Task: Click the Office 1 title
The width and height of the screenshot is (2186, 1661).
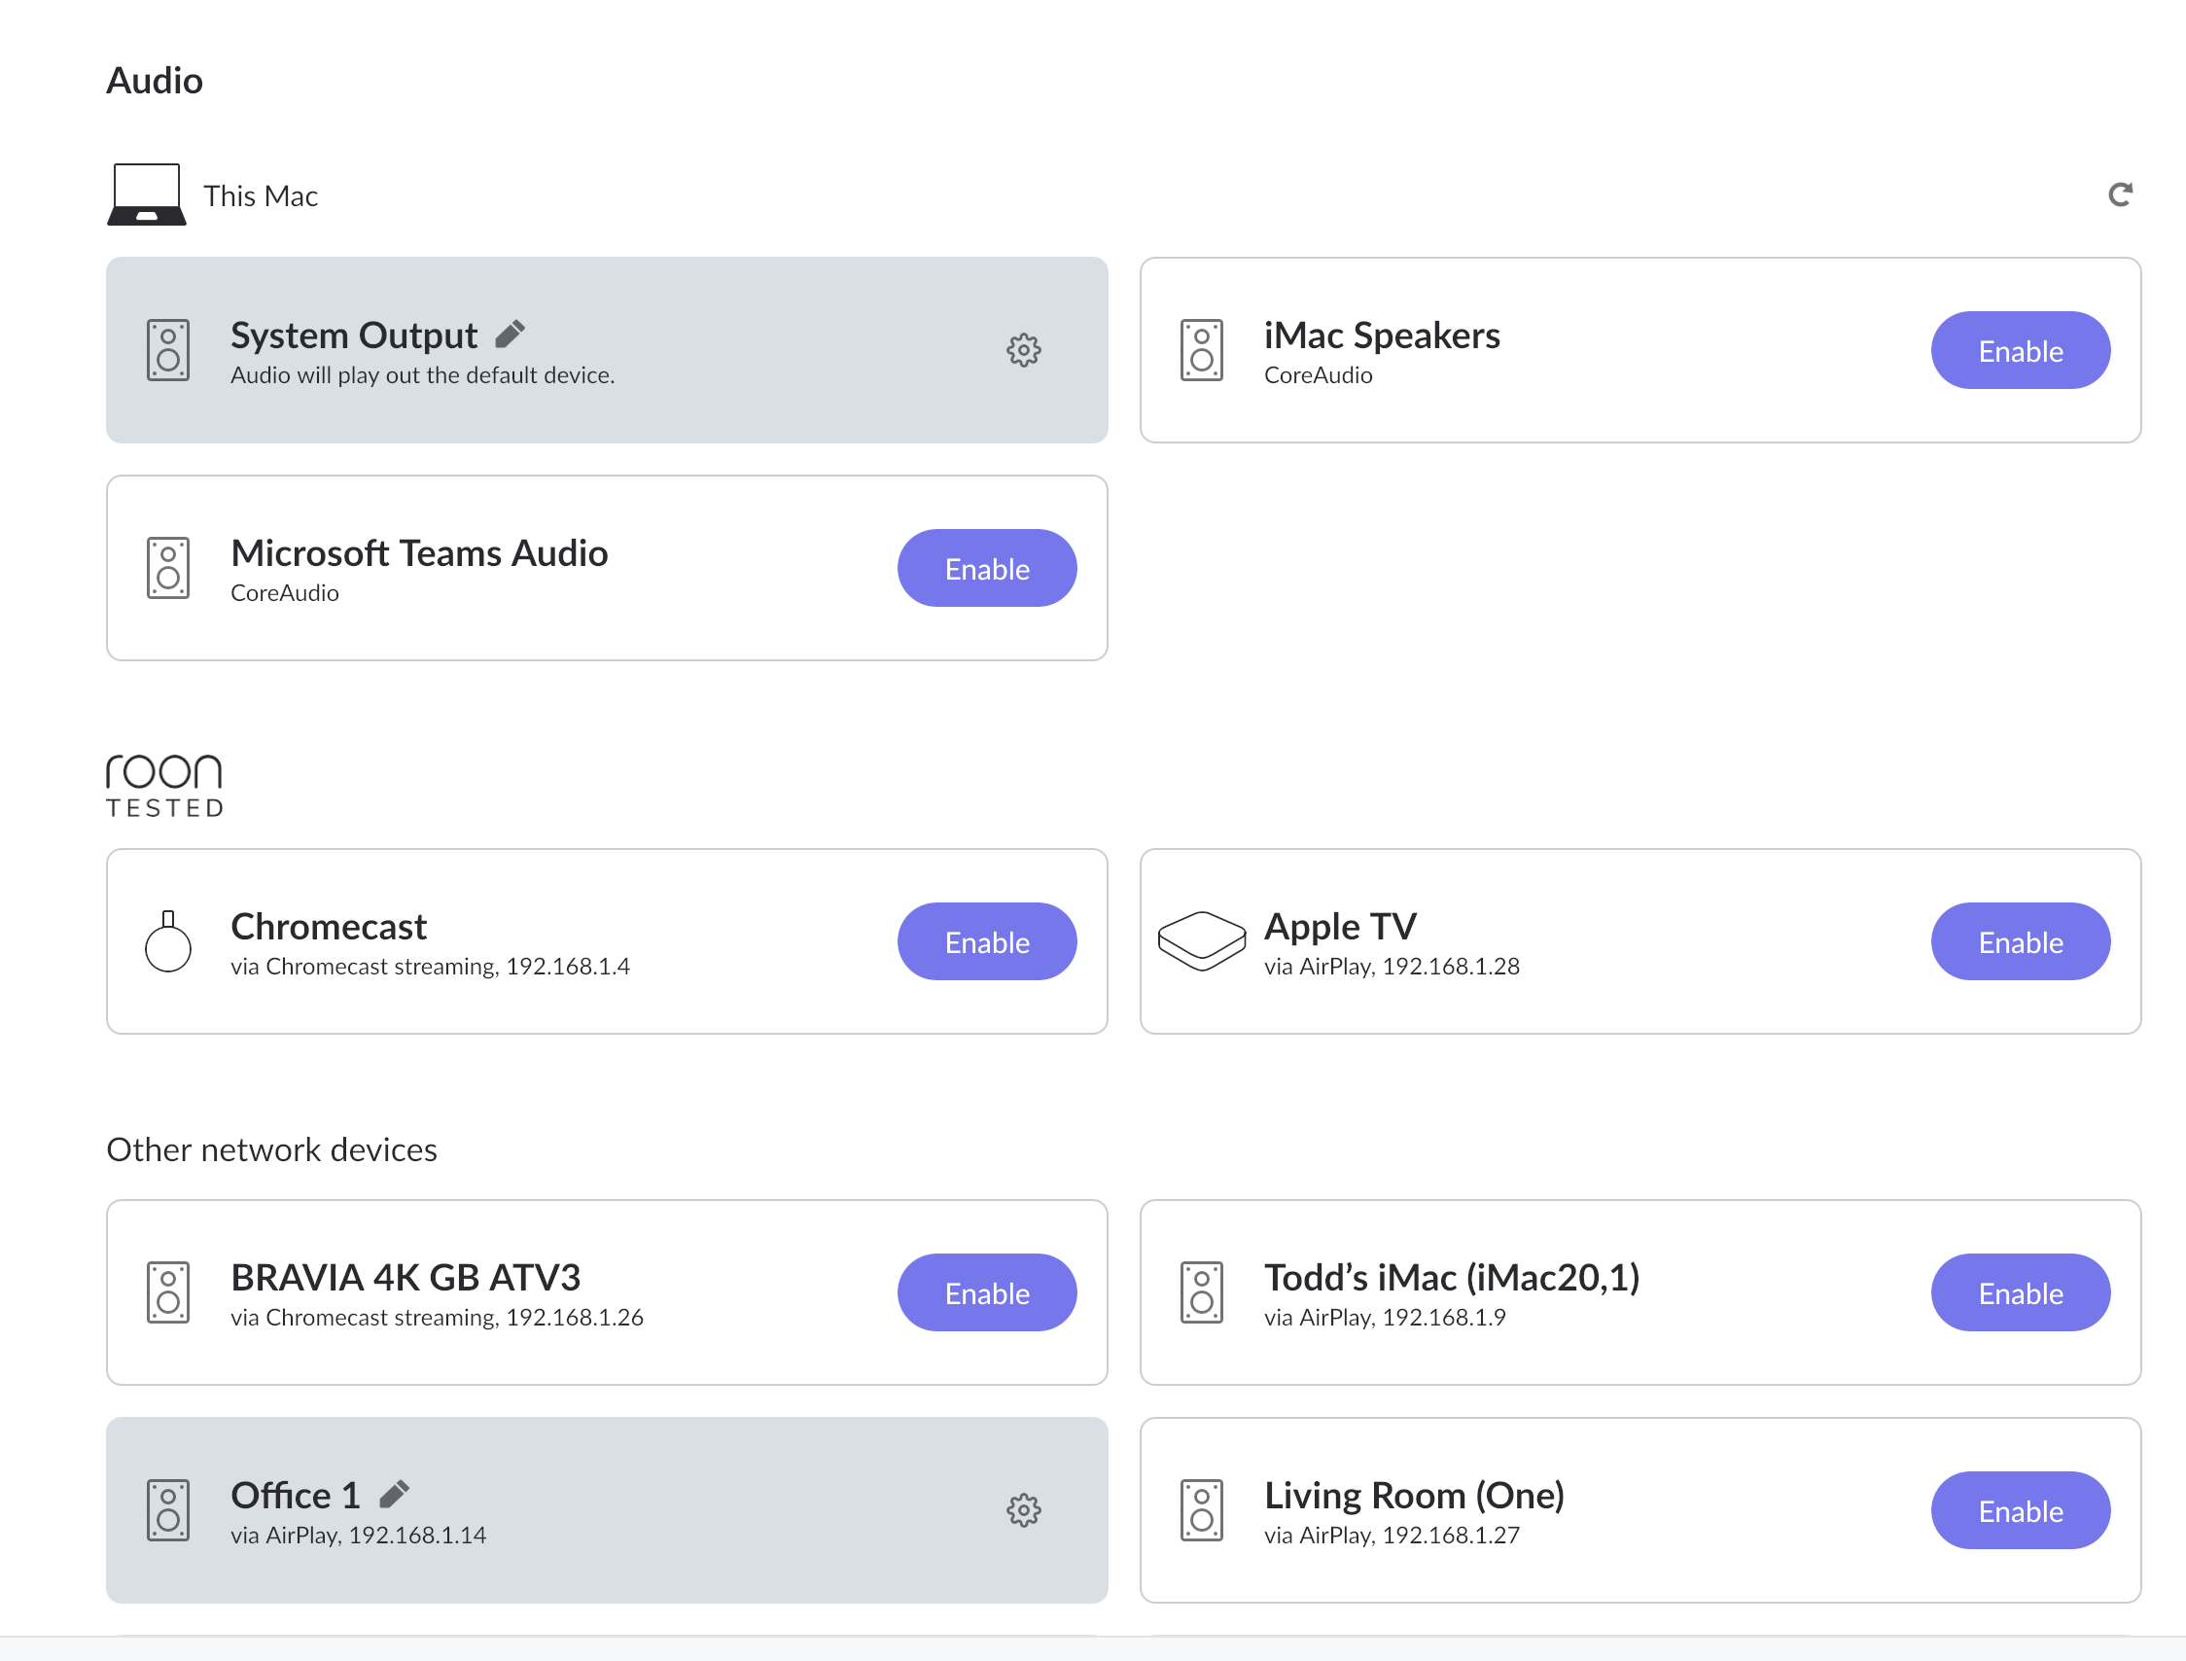Action: [296, 1495]
